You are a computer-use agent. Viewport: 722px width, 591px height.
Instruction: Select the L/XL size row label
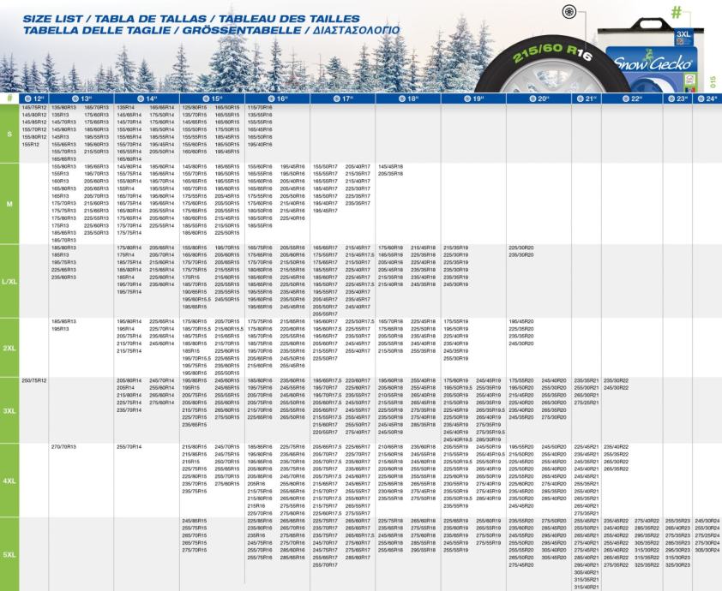pyautogui.click(x=9, y=281)
